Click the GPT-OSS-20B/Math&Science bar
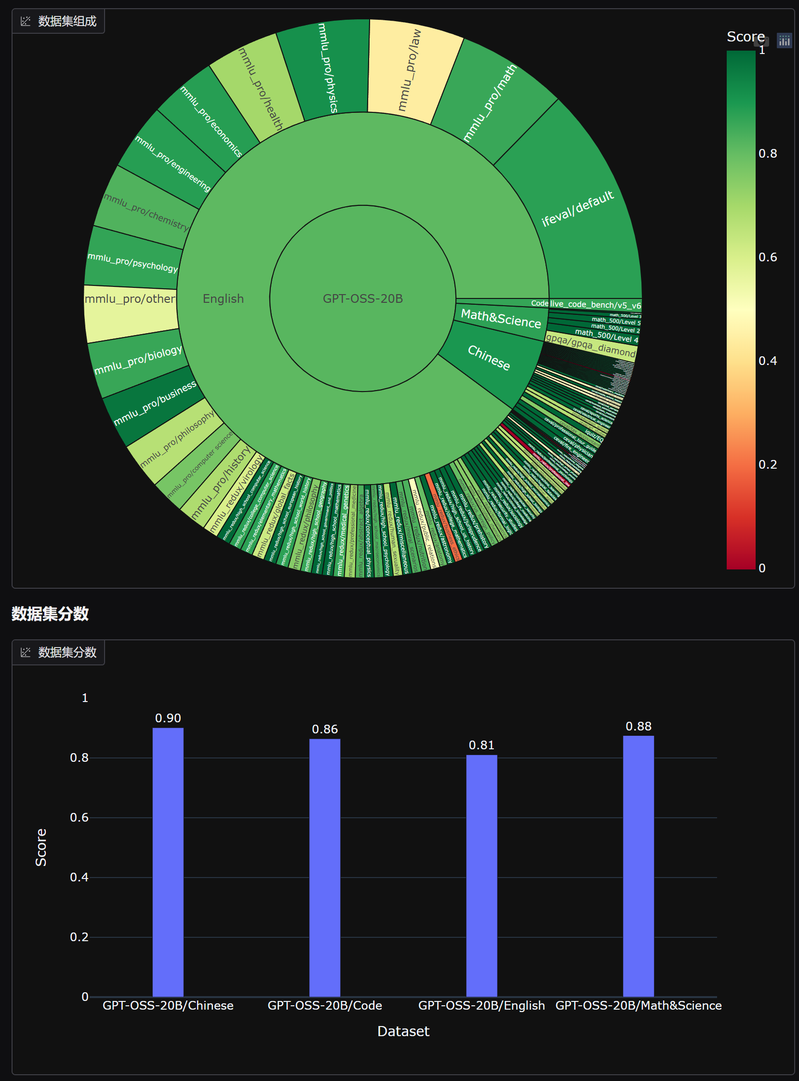Screen dimensions: 799x1081 pos(638,866)
